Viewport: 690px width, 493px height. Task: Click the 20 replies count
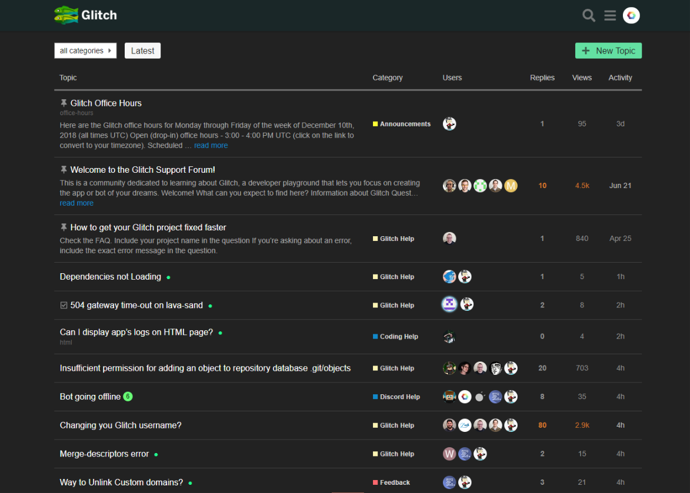click(542, 368)
